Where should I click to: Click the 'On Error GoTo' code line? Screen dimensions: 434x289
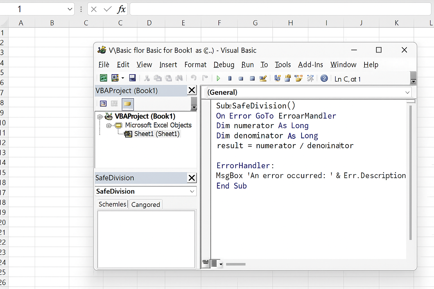coord(276,116)
